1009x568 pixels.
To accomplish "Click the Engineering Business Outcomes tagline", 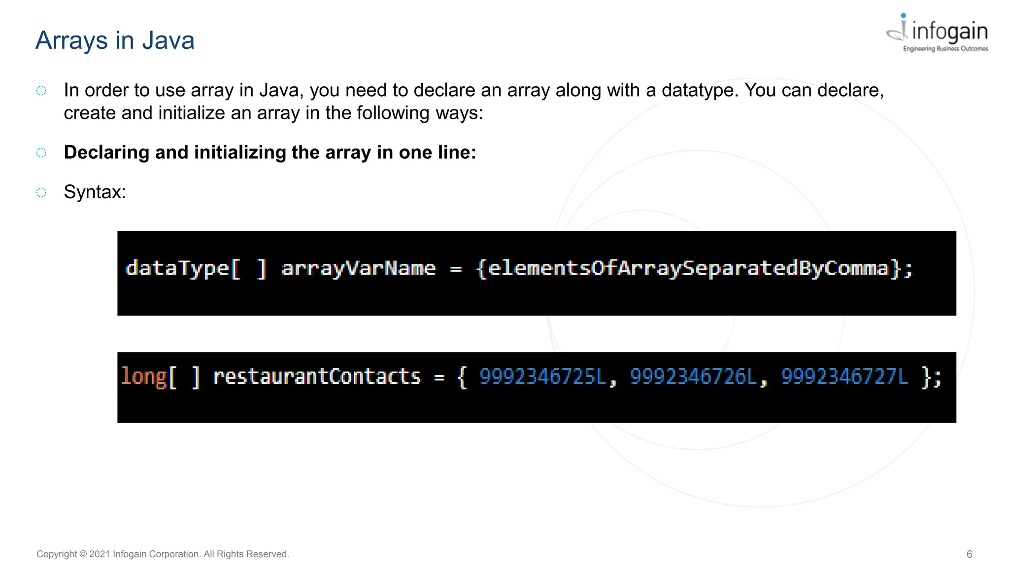I will (x=945, y=49).
